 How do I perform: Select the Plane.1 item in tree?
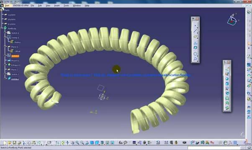[x=15, y=47]
